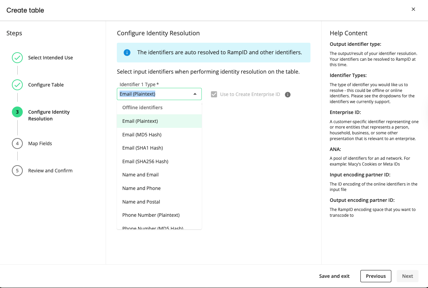This screenshot has height=288, width=428.
Task: Click Save and exit
Action: tap(334, 276)
